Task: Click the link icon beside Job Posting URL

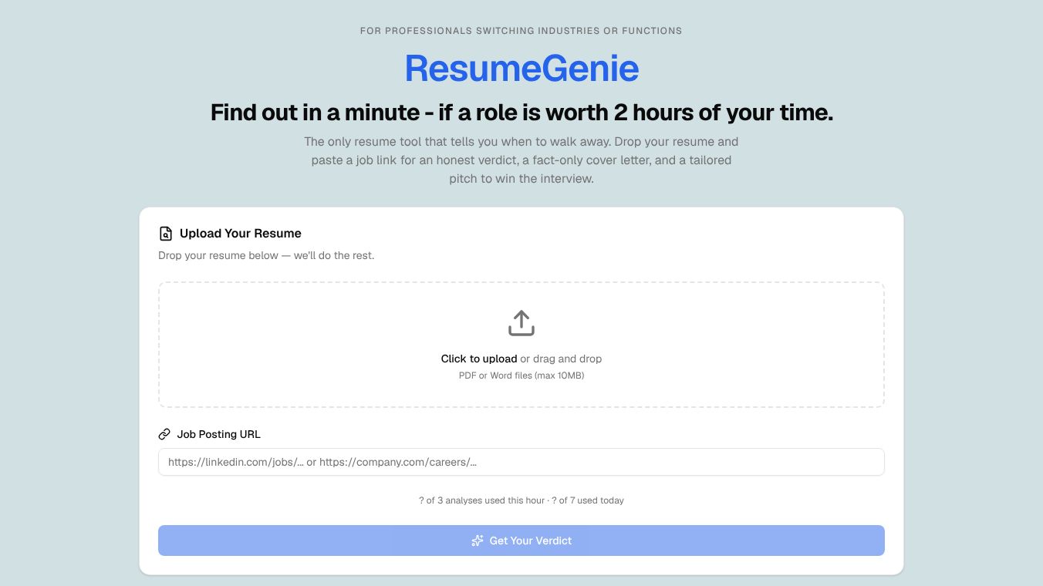Action: pyautogui.click(x=164, y=434)
